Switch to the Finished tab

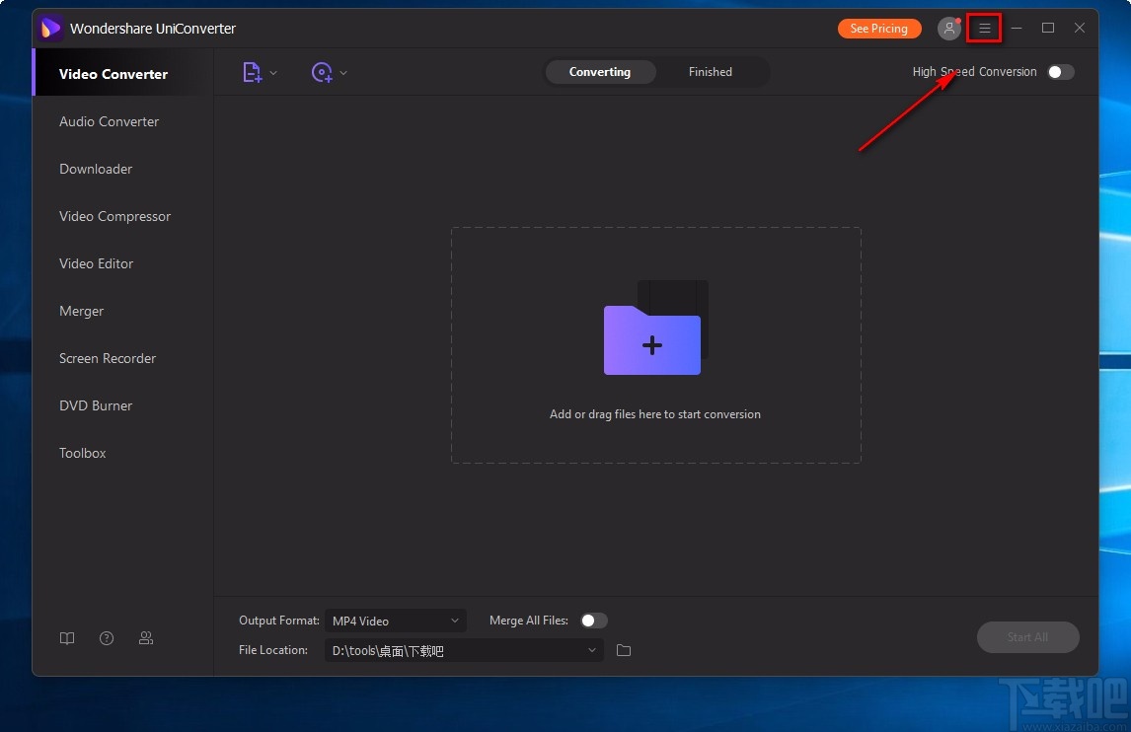[x=710, y=72]
